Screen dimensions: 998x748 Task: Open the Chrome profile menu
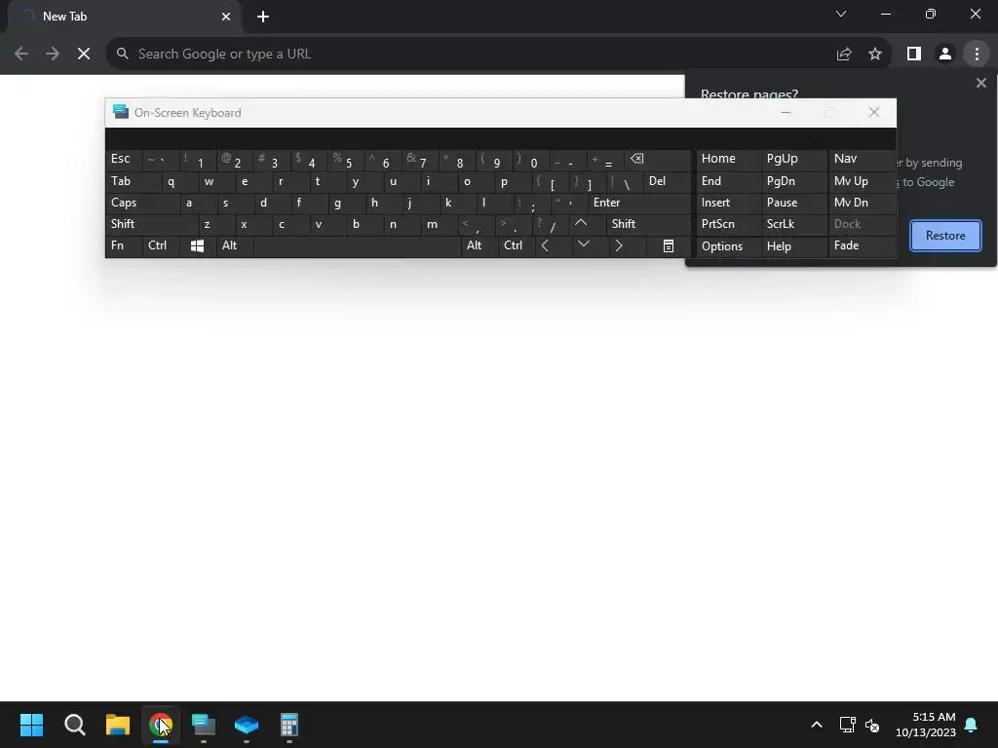(945, 55)
